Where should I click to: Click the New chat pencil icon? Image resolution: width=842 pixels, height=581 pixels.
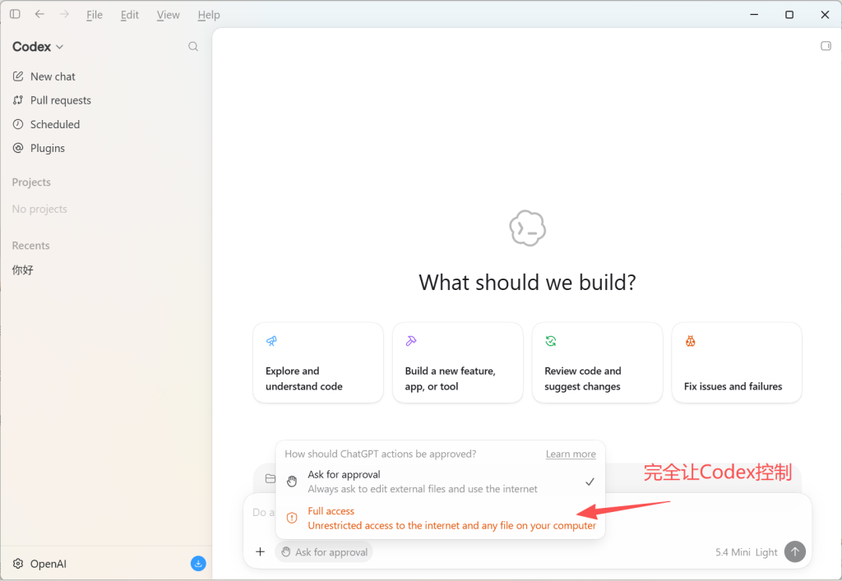coord(18,76)
